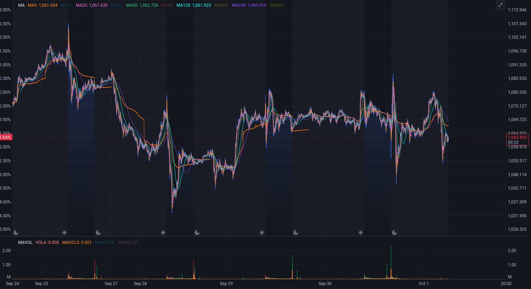
Task: Show the dimmed MA60 moving average
Action: (x=167, y=5)
